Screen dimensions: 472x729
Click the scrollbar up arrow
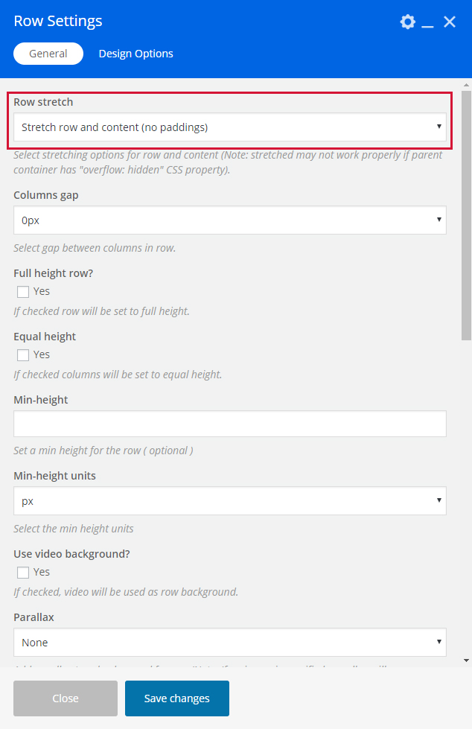pyautogui.click(x=466, y=83)
